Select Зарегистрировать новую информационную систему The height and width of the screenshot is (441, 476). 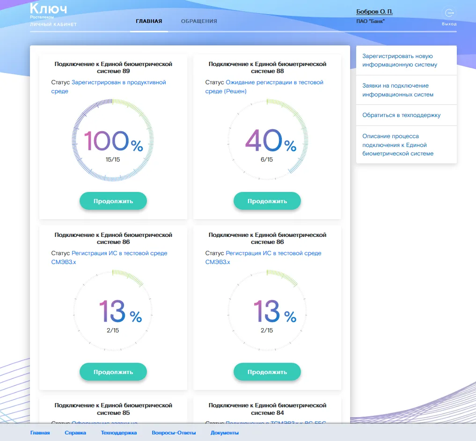[400, 60]
